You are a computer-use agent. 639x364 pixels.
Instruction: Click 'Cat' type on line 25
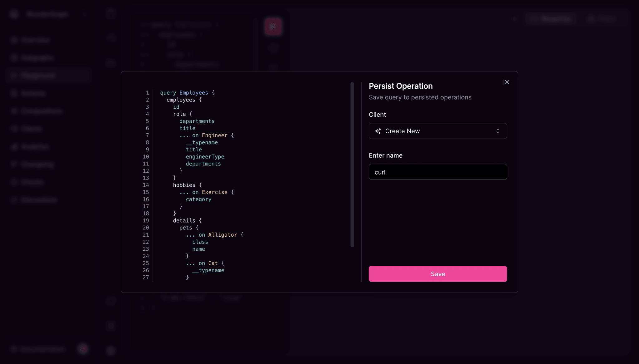point(213,263)
